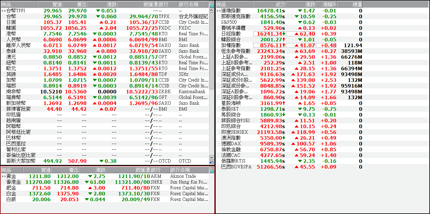The width and height of the screenshot is (430, 214).
Task: Click the scroll-up arrow of the forex panel
Action: [211, 10]
